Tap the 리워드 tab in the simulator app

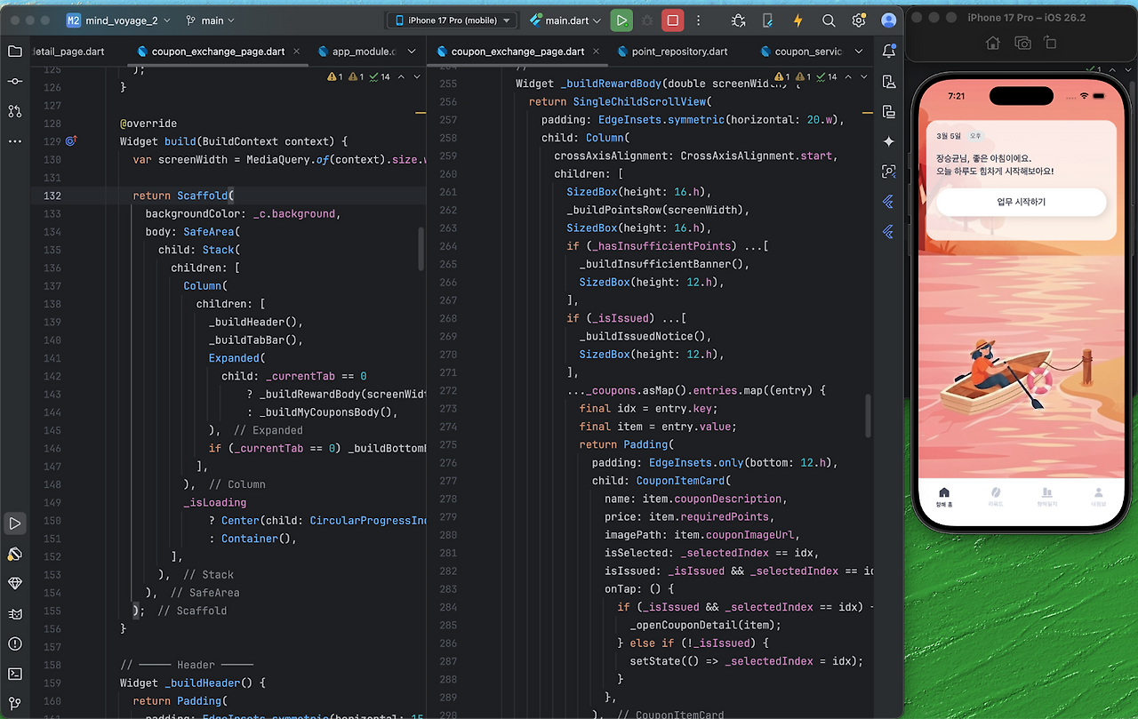996,497
